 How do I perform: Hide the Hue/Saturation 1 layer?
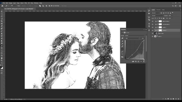tap(152, 24)
